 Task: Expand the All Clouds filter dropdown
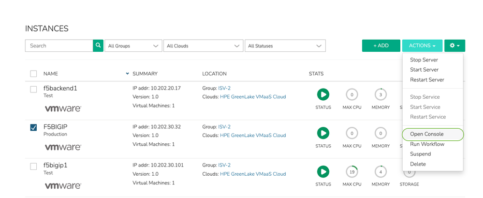[x=203, y=46]
